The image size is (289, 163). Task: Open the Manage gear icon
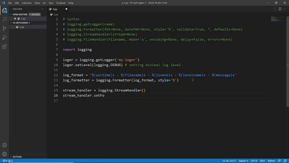point(5,154)
